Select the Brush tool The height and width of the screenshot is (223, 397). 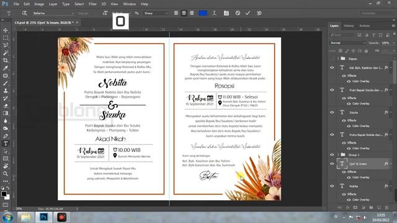tap(6, 83)
